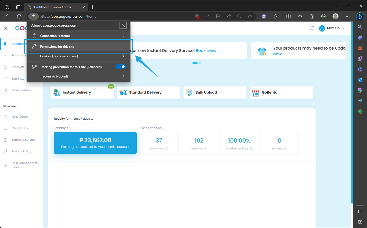Open Edge sidebar settings gear
The image size is (367, 228).
pos(360,222)
